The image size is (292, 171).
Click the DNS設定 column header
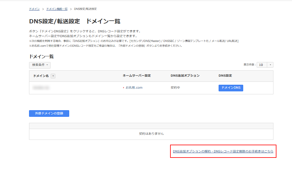pos(225,76)
